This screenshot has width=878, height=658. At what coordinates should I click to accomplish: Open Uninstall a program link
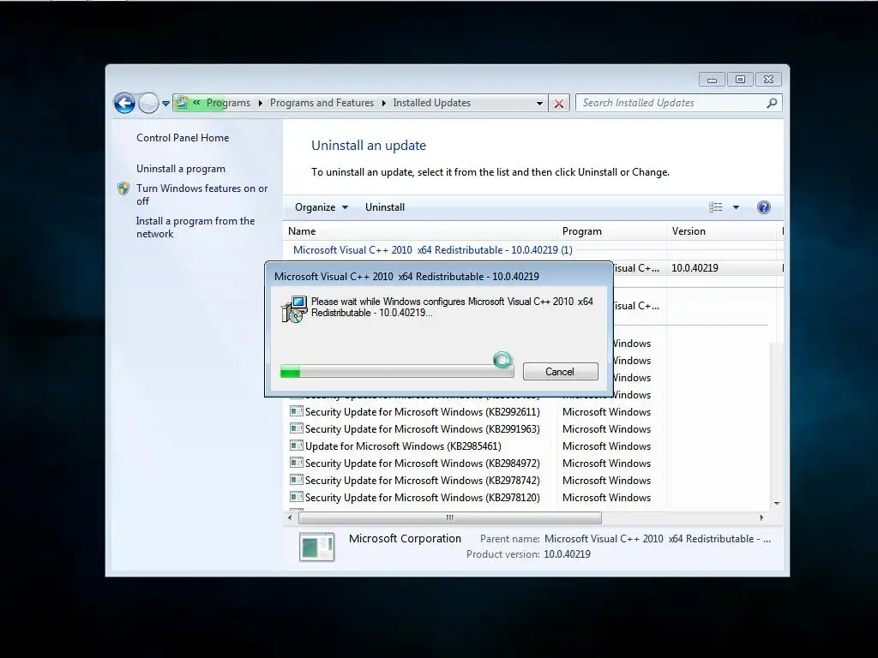pos(181,169)
